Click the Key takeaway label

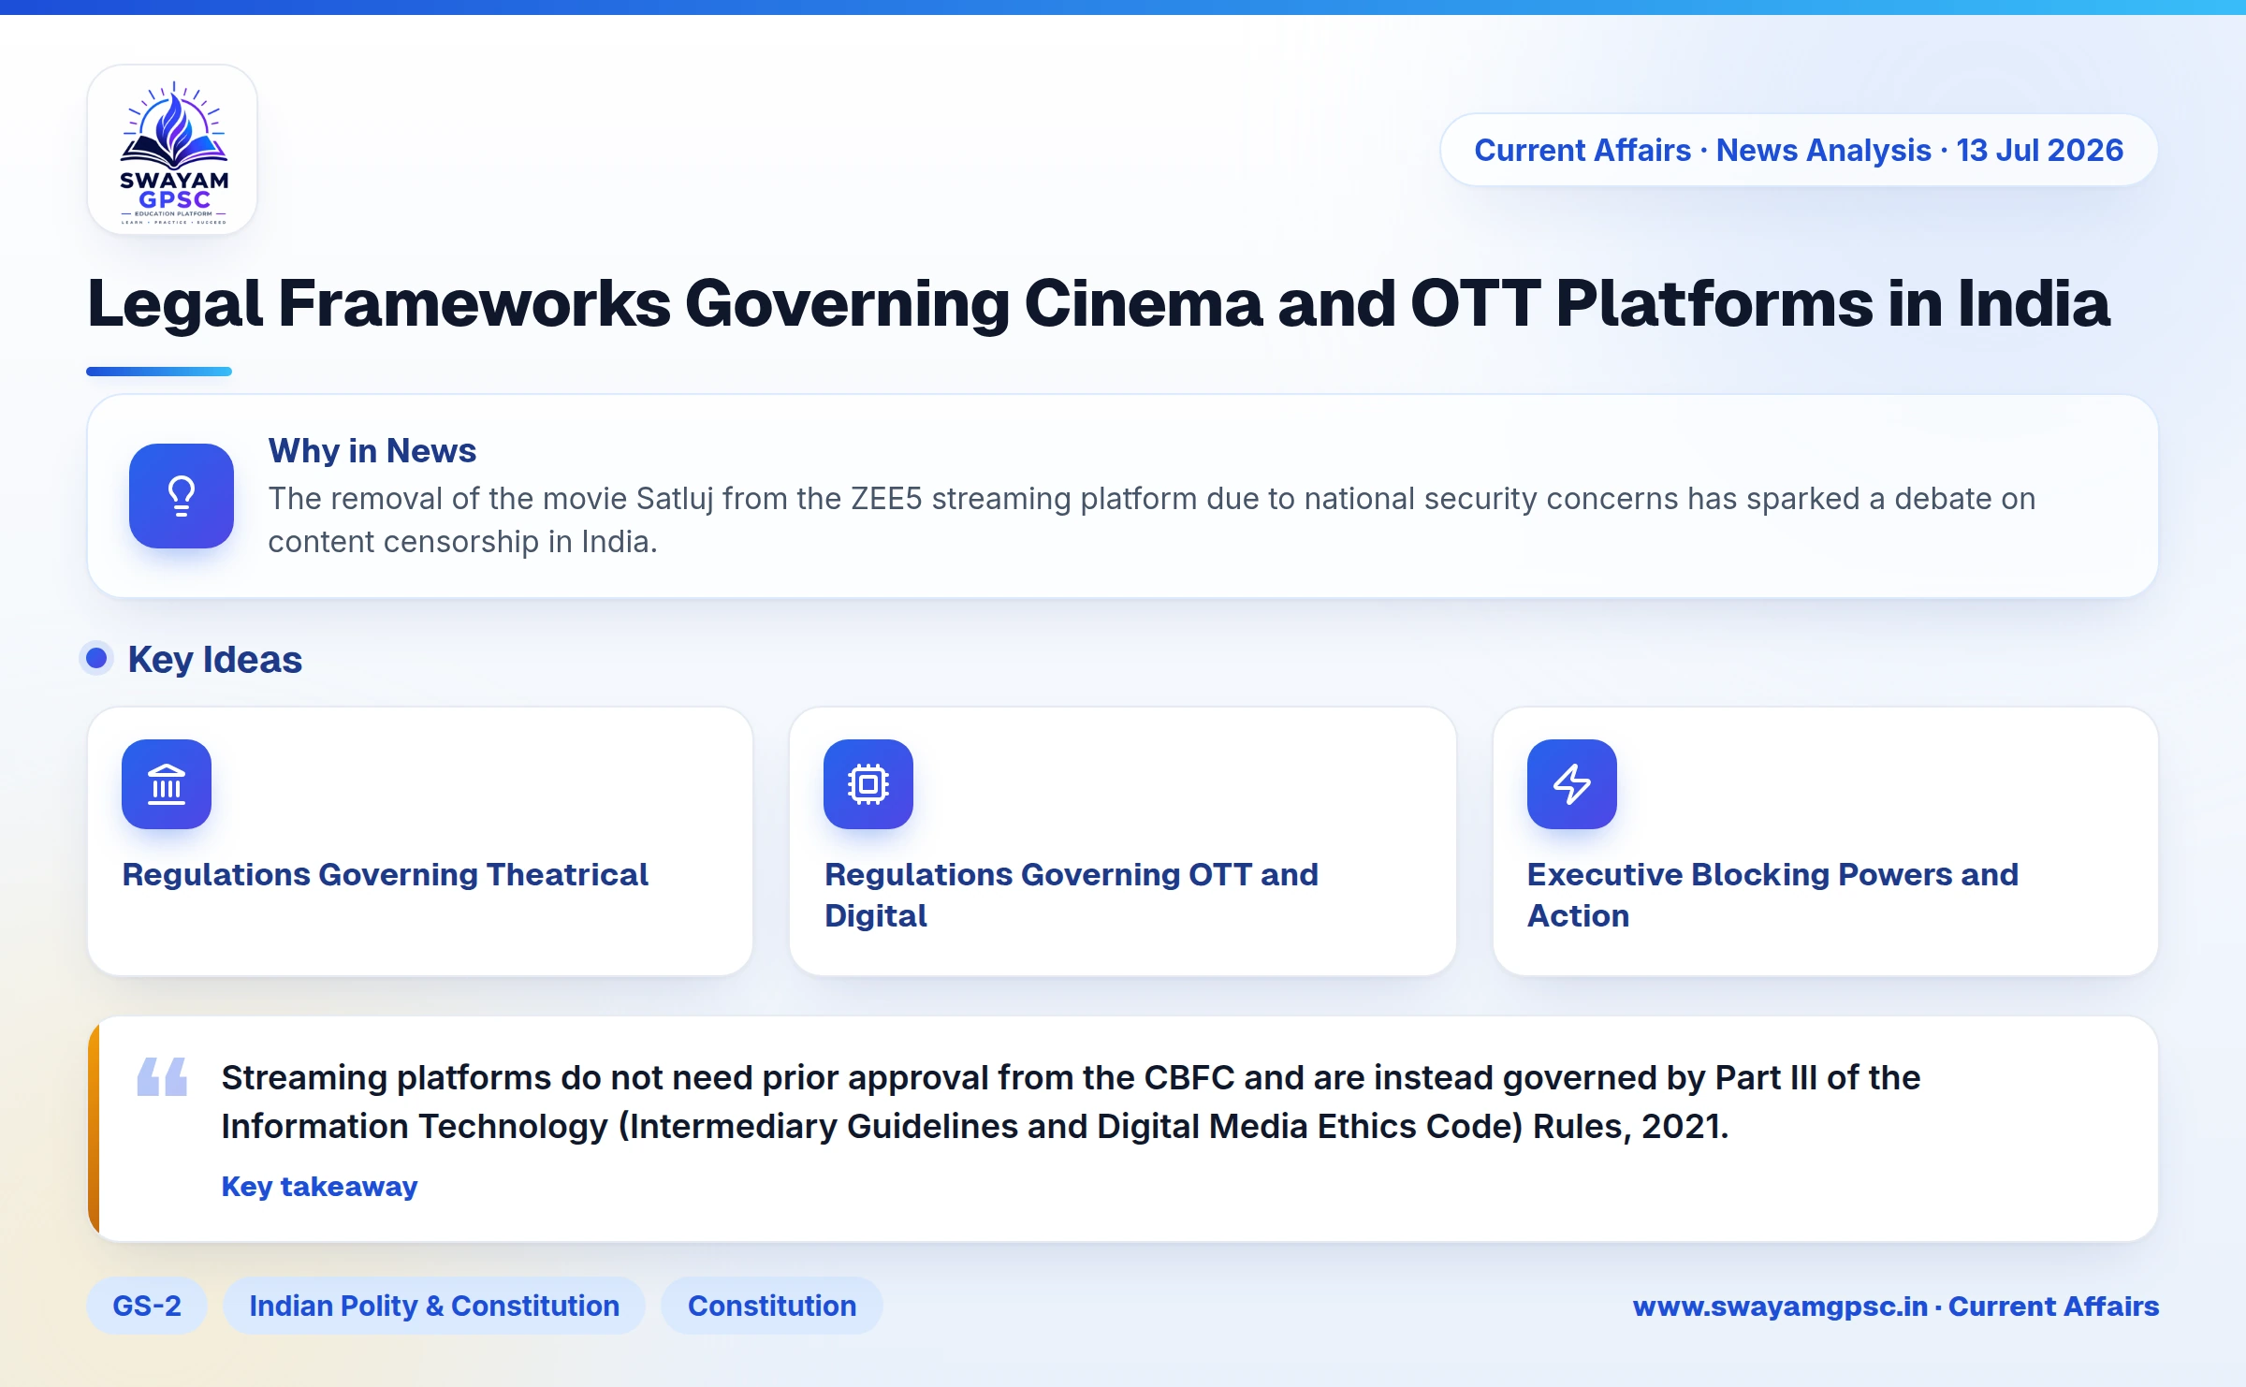(319, 1186)
